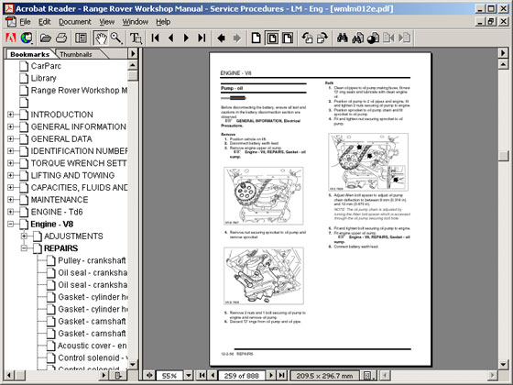
Task: Click the page number field 259 of 888
Action: 242,376
